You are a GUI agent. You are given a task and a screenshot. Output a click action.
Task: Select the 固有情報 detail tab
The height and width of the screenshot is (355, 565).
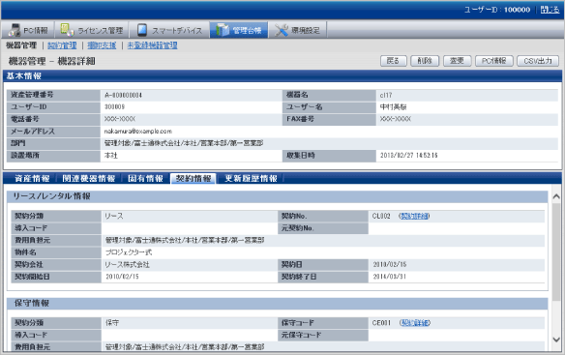tap(145, 178)
